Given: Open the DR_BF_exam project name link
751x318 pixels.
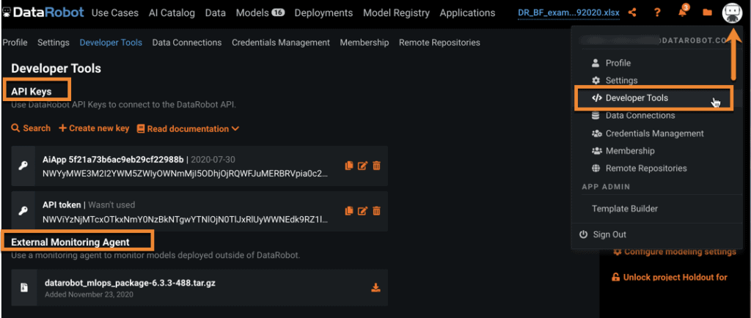Looking at the screenshot, I should (x=568, y=13).
